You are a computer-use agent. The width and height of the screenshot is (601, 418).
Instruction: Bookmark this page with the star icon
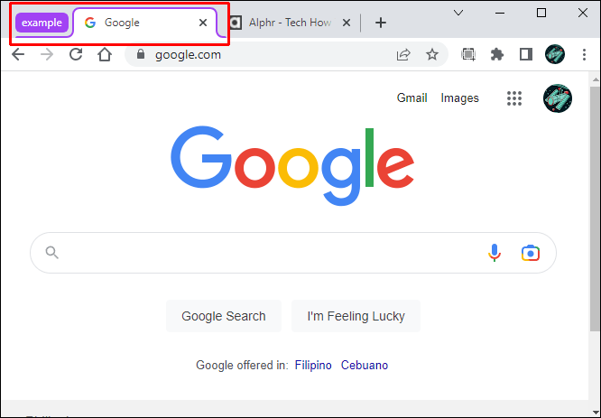pyautogui.click(x=432, y=54)
